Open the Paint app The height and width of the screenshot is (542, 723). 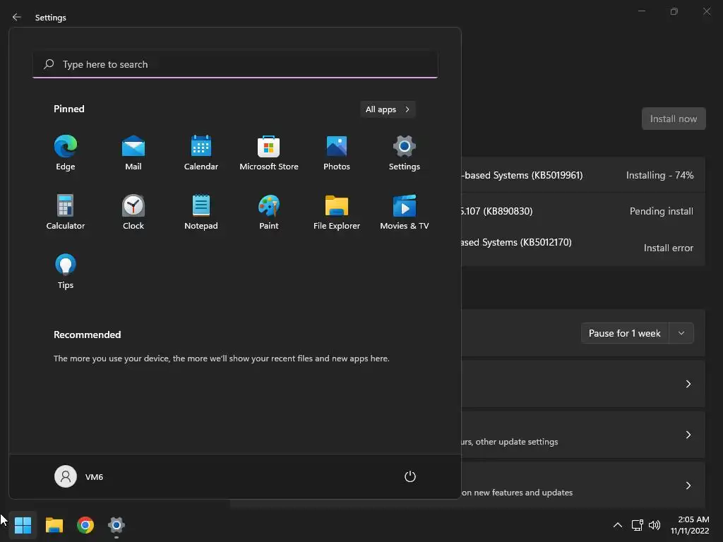point(269,212)
